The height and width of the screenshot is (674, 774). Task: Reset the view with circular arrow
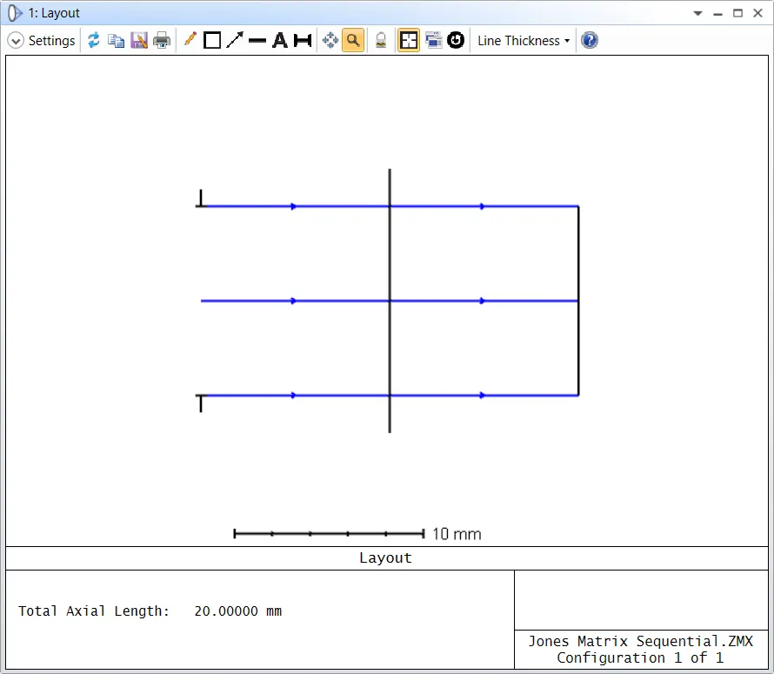point(456,40)
